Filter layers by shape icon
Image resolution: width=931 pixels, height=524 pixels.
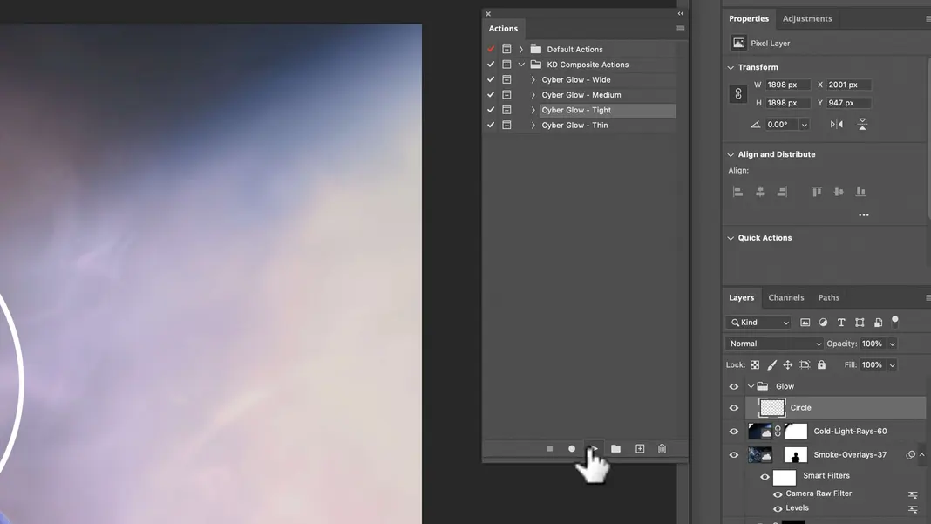(x=860, y=323)
